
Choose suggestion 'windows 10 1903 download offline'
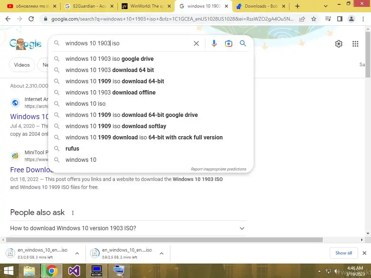(x=151, y=92)
